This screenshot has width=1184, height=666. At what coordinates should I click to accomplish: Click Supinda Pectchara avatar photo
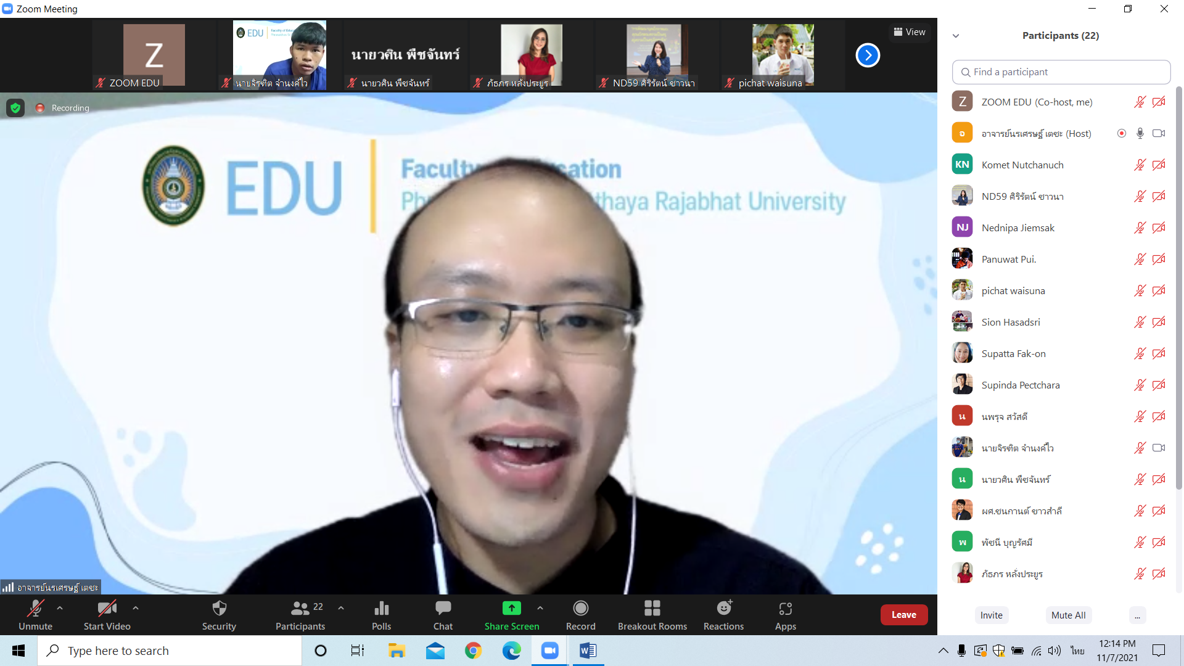tap(962, 385)
